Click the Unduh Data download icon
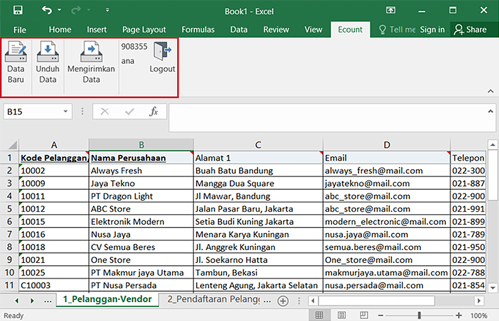This screenshot has height=321, width=499. [x=48, y=52]
